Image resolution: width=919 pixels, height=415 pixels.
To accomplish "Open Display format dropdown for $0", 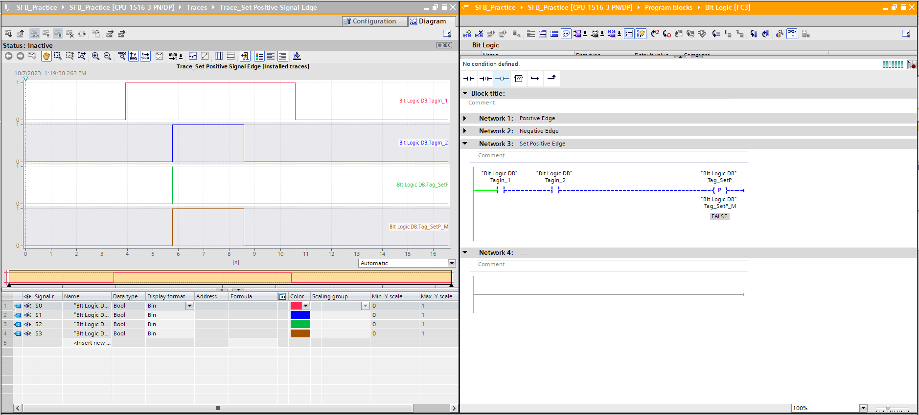I will [190, 306].
